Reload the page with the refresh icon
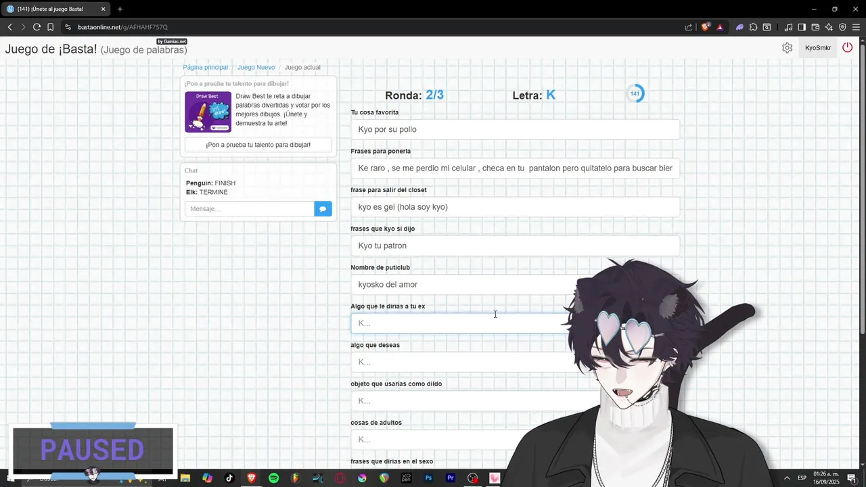The height and width of the screenshot is (487, 866). tap(37, 27)
